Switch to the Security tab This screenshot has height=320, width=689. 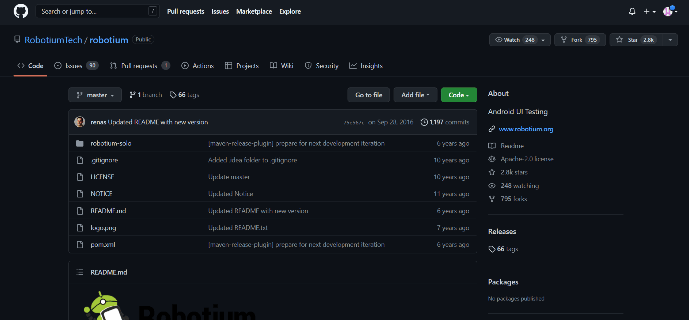[x=322, y=66]
